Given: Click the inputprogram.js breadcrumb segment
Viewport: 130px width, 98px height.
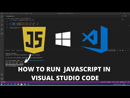Looking at the screenshot, I should click(26, 18).
